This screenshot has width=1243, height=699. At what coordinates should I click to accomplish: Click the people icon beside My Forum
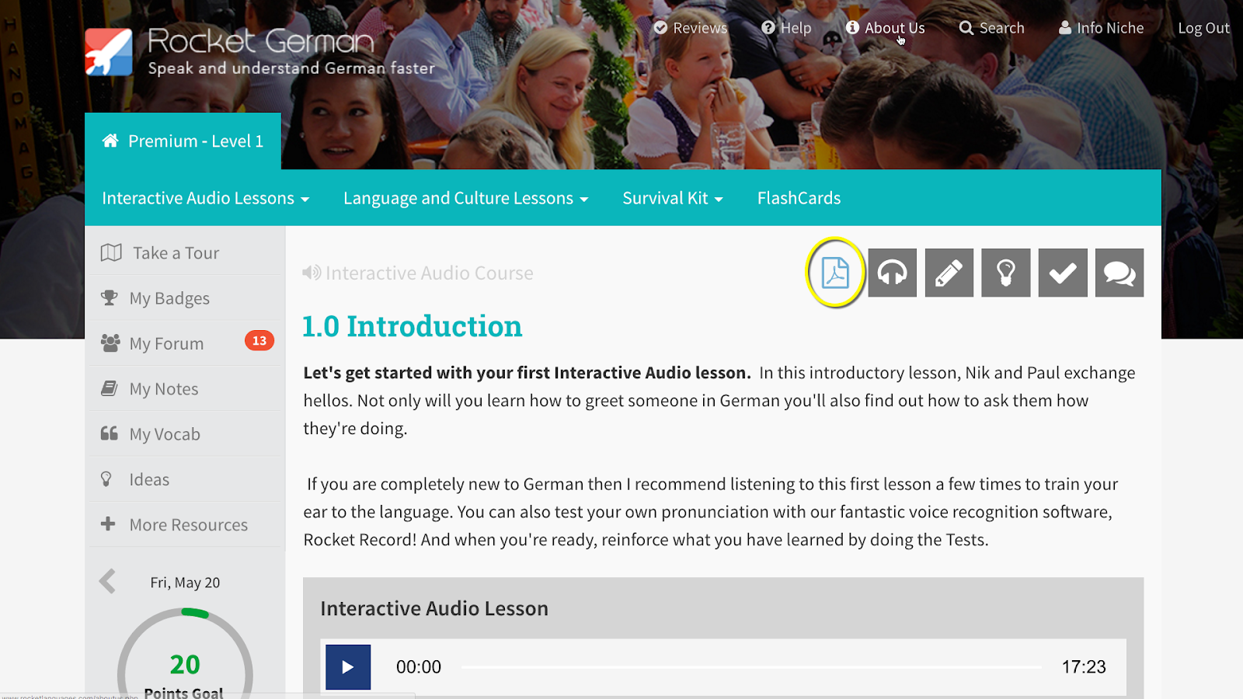tap(110, 343)
